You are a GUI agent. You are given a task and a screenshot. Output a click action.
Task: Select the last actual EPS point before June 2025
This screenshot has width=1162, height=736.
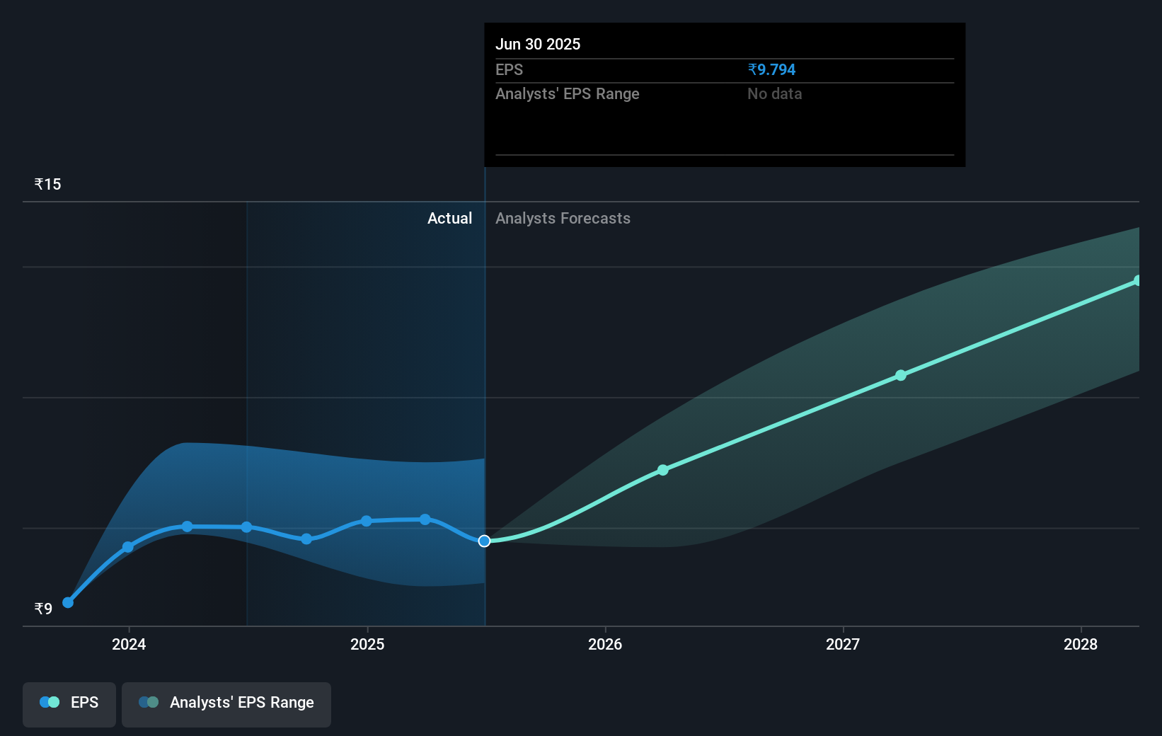(425, 519)
